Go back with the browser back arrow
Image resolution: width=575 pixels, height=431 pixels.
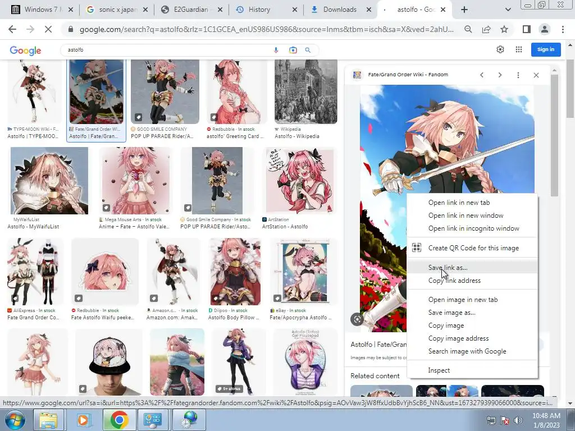click(12, 29)
